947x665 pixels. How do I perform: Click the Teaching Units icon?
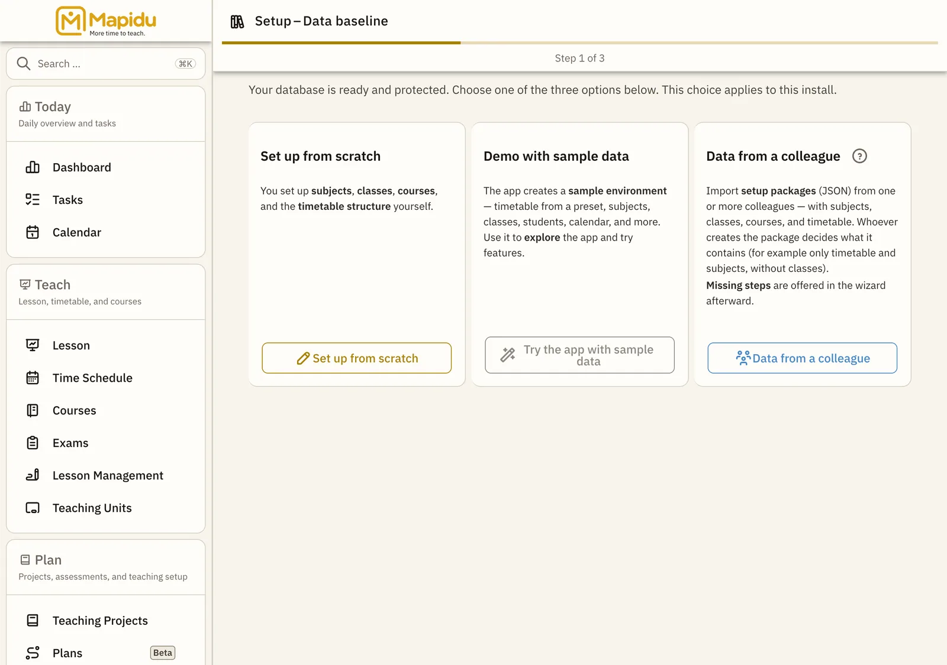(x=33, y=508)
